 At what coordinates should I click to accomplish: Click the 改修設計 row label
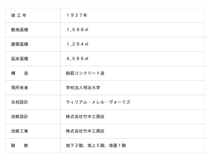point(20,117)
